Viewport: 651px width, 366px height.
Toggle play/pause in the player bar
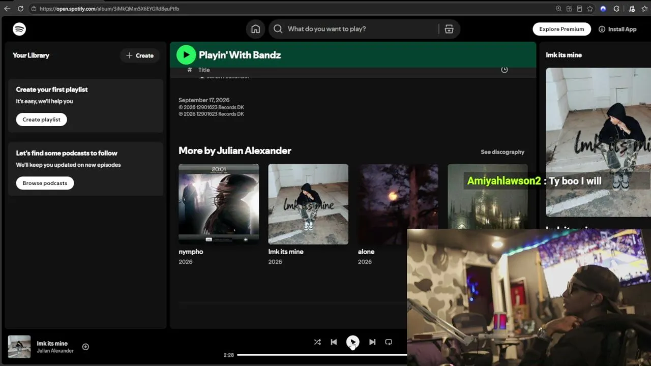point(352,342)
